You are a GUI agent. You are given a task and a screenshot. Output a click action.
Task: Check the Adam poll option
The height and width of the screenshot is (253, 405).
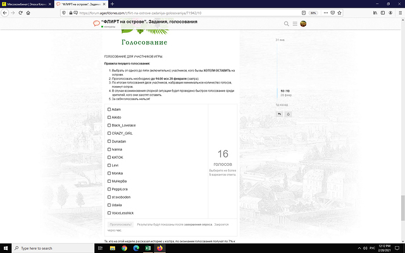pyautogui.click(x=109, y=109)
